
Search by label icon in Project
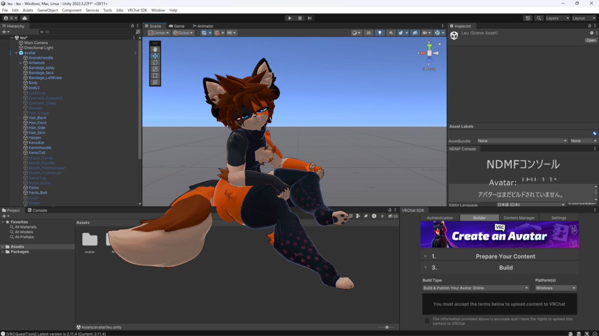(x=366, y=216)
